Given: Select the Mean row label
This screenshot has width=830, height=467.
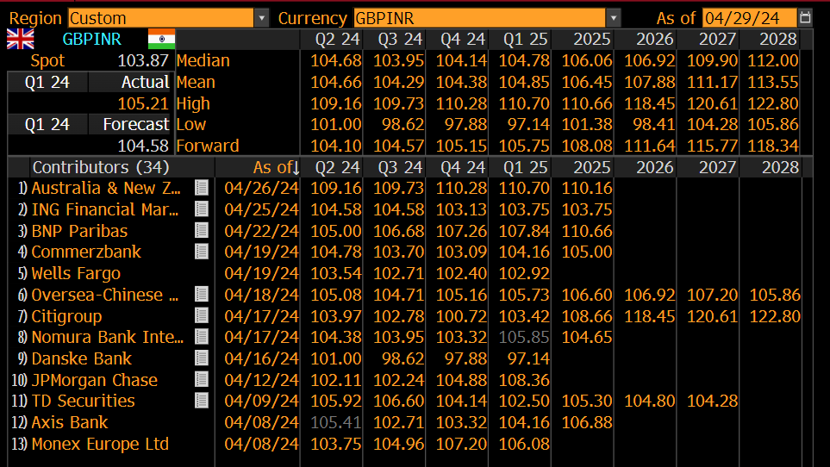Looking at the screenshot, I should click(196, 82).
